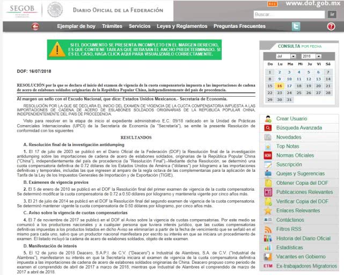Click the Normas Oficiales NOM icon
This screenshot has height=275, width=344.
[268, 156]
